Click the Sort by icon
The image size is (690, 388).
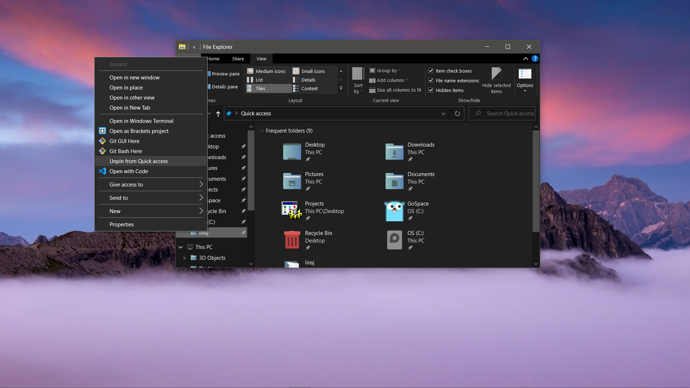click(x=358, y=74)
